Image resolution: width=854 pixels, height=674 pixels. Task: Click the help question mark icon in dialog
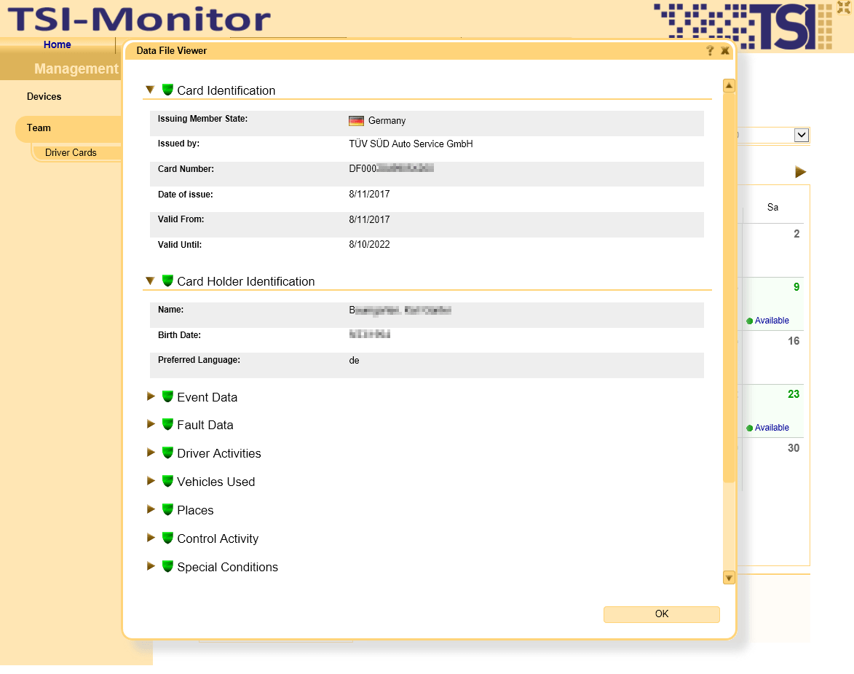click(x=710, y=51)
